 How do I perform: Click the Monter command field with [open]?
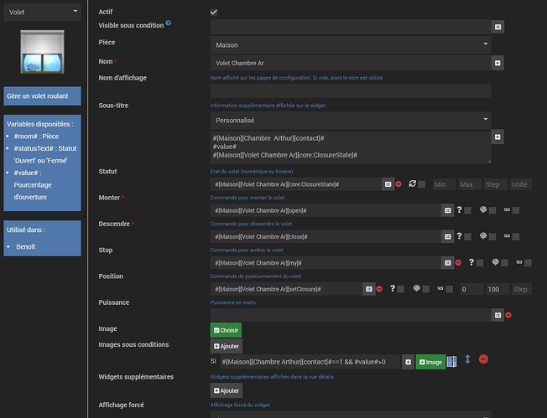coord(326,210)
